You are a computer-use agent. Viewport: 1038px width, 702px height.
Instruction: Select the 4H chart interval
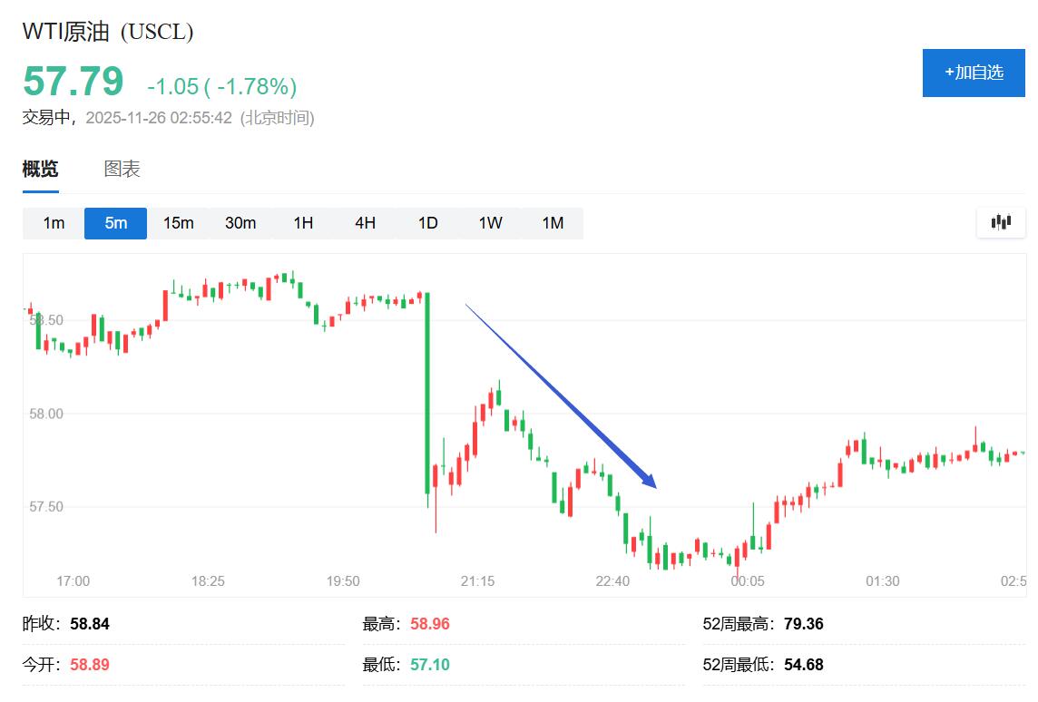coord(365,222)
